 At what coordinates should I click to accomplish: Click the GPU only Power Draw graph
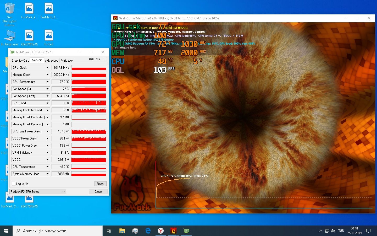point(89,131)
